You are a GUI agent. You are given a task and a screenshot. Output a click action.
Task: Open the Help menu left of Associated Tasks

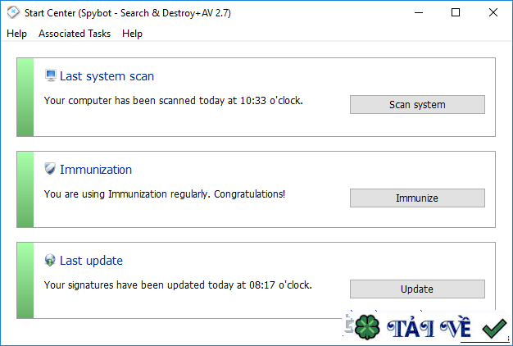point(16,34)
